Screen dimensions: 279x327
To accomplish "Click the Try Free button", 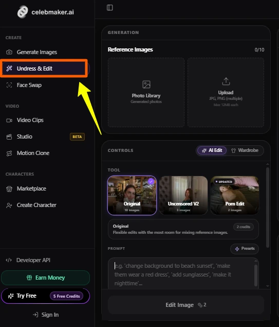I will (x=46, y=296).
